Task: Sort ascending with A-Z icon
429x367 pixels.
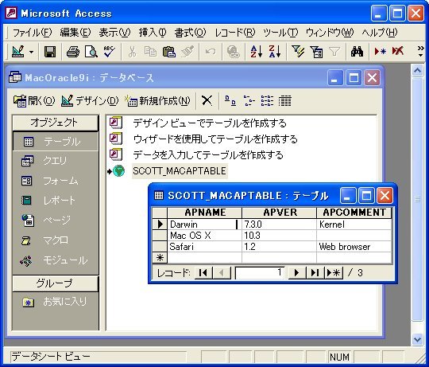Action: click(x=257, y=52)
